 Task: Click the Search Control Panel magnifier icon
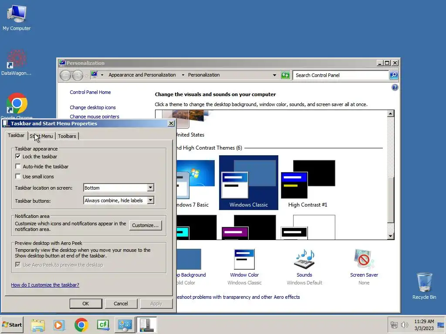tap(394, 75)
